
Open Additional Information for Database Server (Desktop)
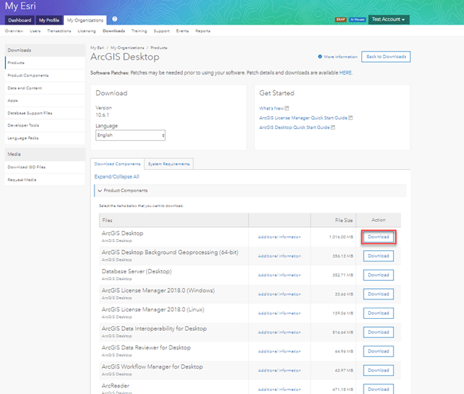tap(280, 275)
